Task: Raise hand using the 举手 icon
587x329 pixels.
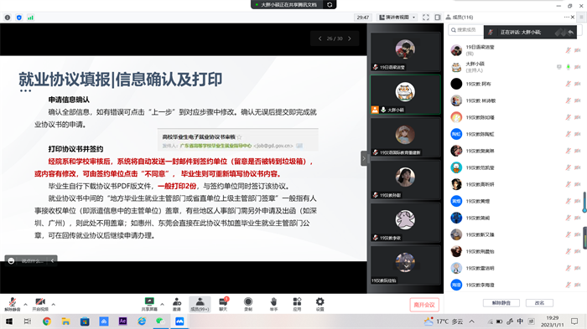Action: click(273, 304)
